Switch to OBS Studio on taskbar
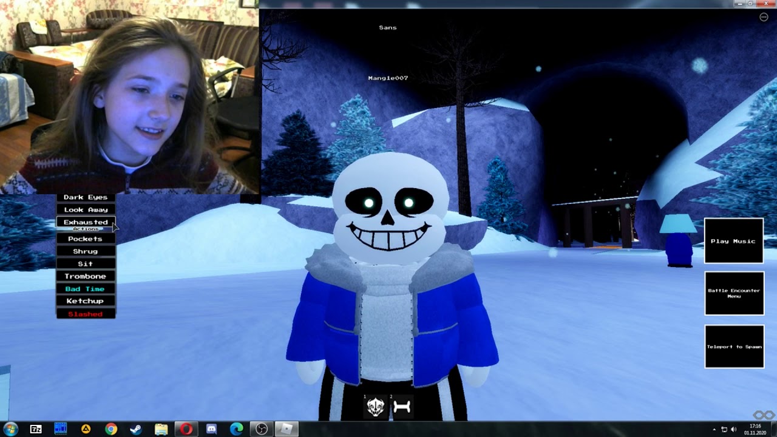Image resolution: width=777 pixels, height=437 pixels. pyautogui.click(x=262, y=429)
